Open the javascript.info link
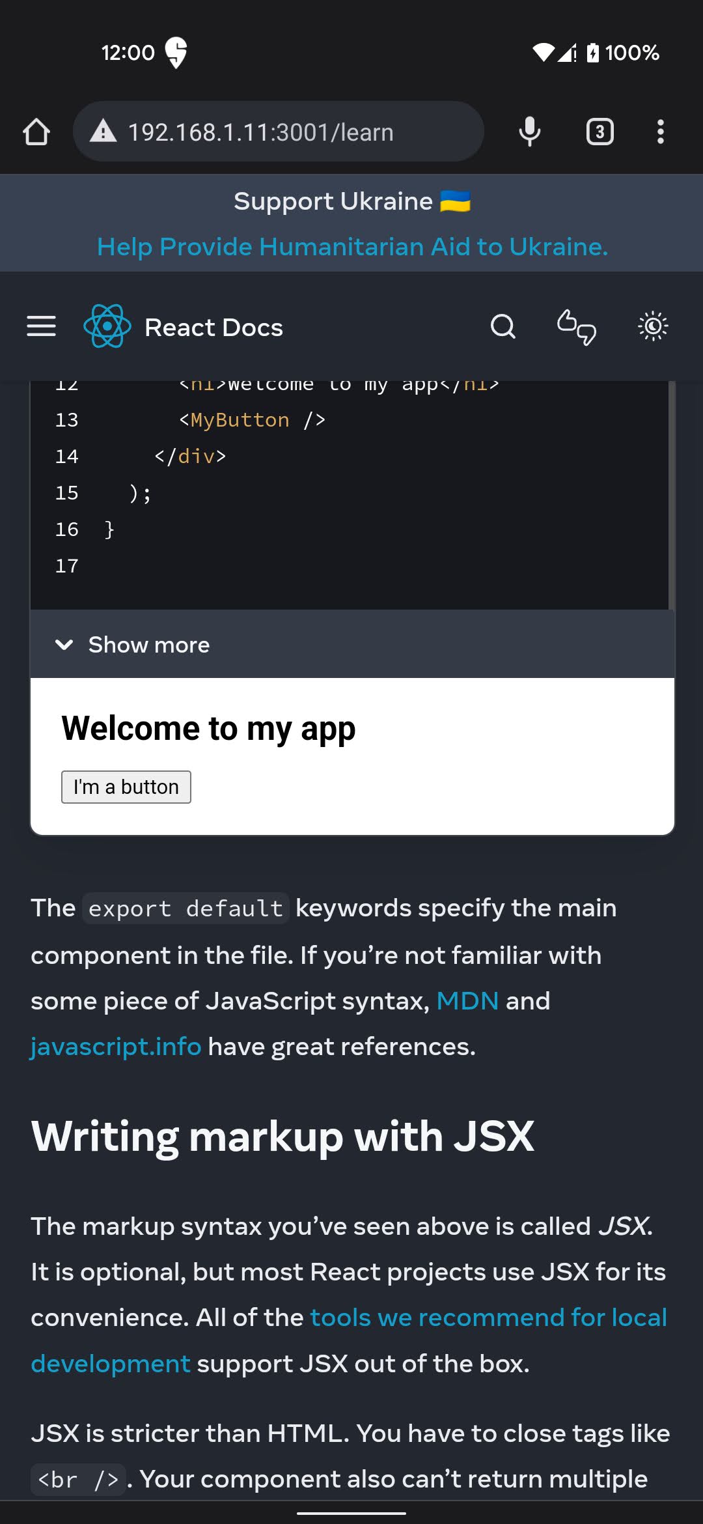Image resolution: width=703 pixels, height=1524 pixels. tap(116, 1047)
